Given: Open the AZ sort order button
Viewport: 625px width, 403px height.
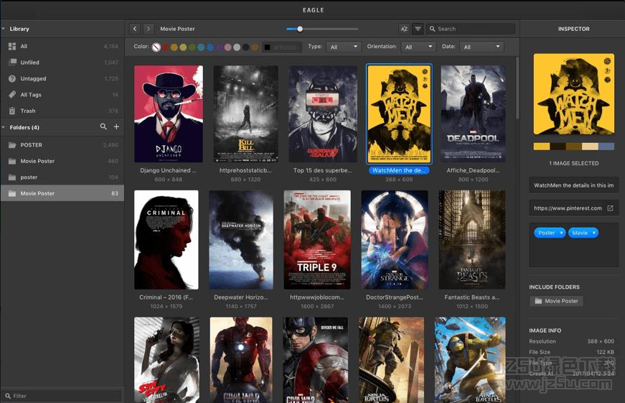Looking at the screenshot, I should point(404,29).
